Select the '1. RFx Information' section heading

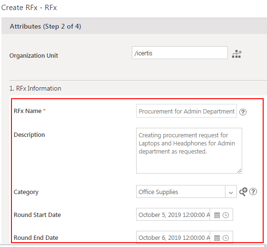[35, 88]
